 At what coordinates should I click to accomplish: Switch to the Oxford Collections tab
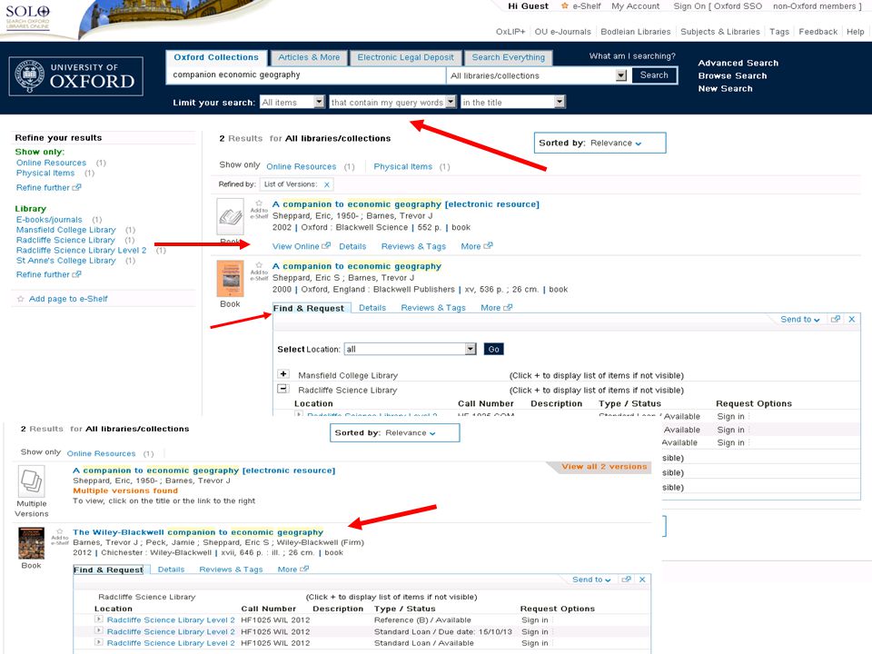[x=216, y=57]
